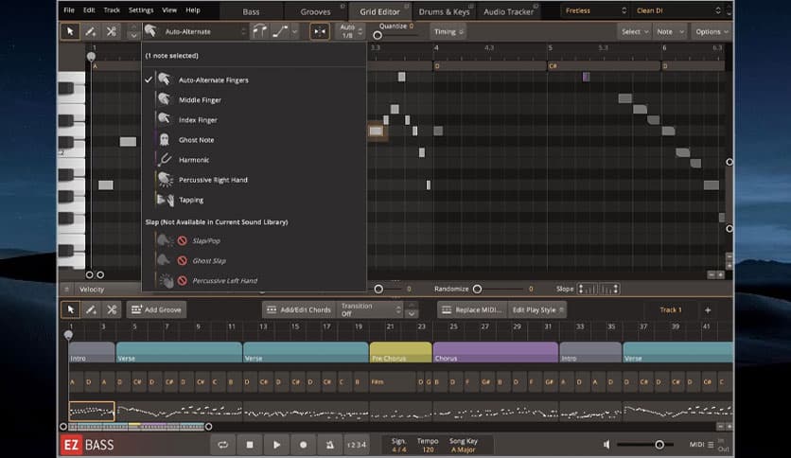The image size is (791, 458).
Task: Switch to the Drums & Keys tab
Action: point(444,11)
